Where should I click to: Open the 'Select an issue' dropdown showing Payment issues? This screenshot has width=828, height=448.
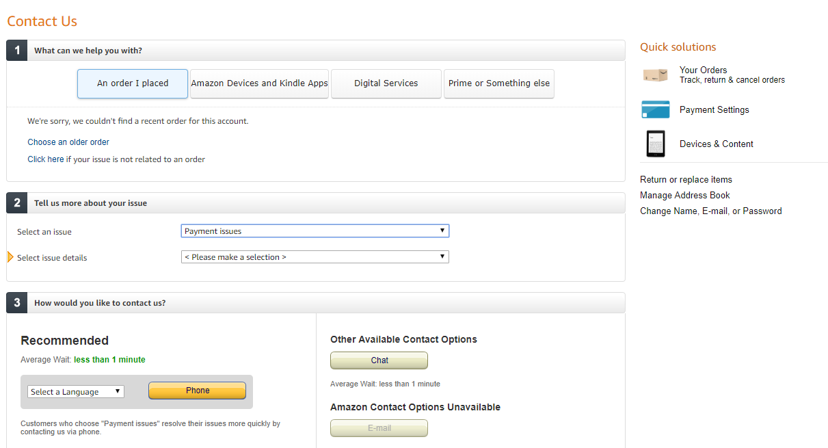coord(315,231)
